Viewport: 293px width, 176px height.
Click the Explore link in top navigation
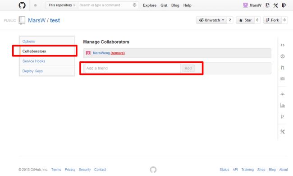pos(150,5)
